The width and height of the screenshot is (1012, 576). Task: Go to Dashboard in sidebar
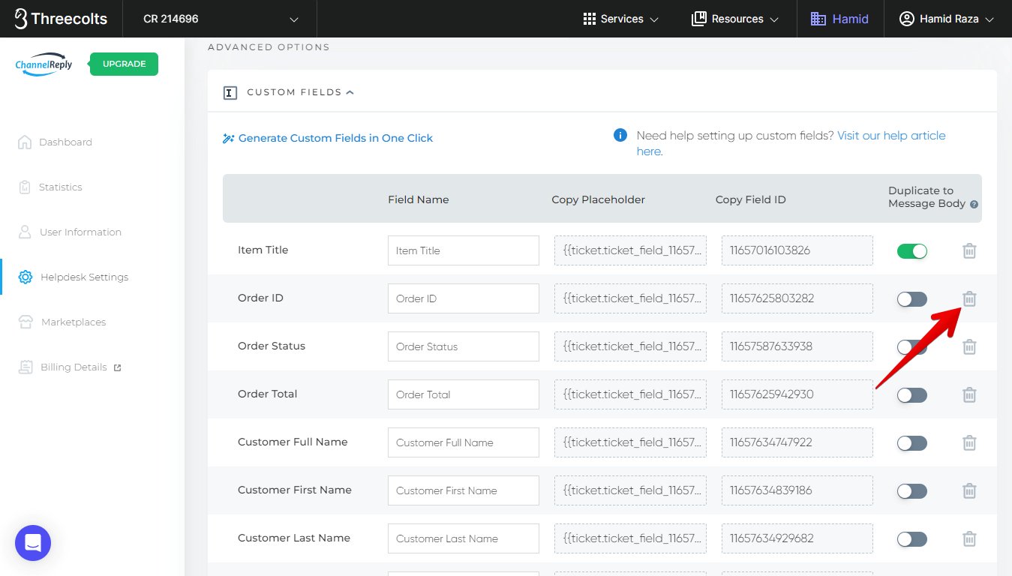[x=65, y=142]
